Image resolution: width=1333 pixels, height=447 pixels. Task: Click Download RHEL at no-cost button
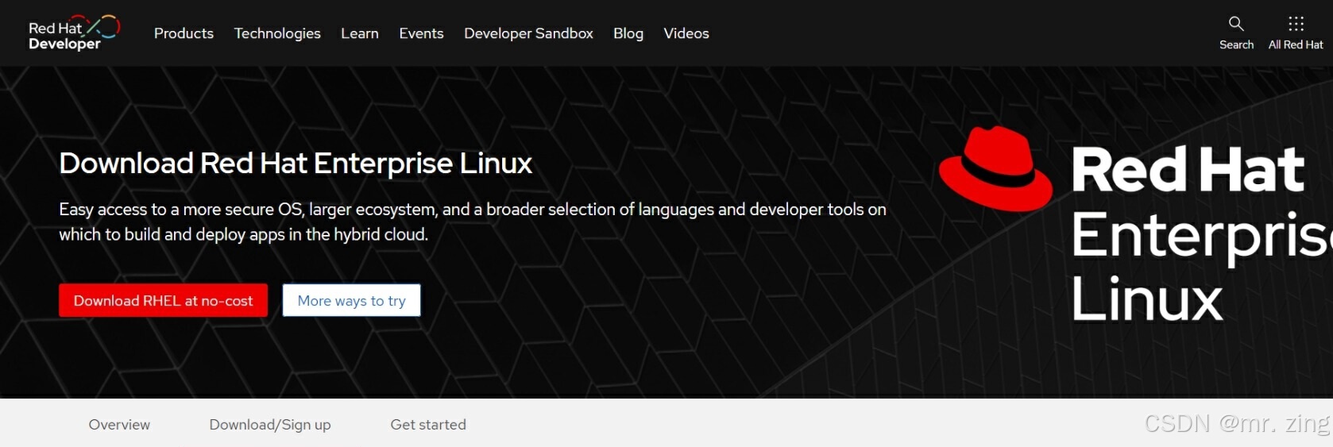coord(163,300)
